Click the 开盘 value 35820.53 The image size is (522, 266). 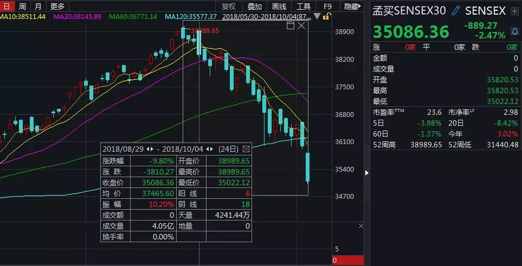tap(502, 80)
